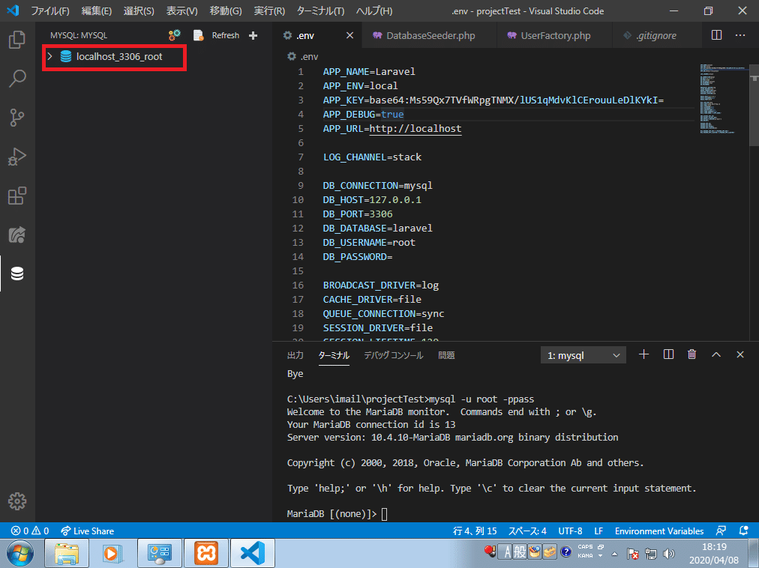Click the volume icon in system tray
This screenshot has width=759, height=568.
[x=669, y=554]
